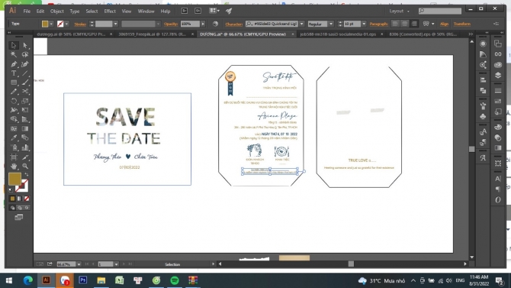Align paragraph text to the right

(x=414, y=24)
